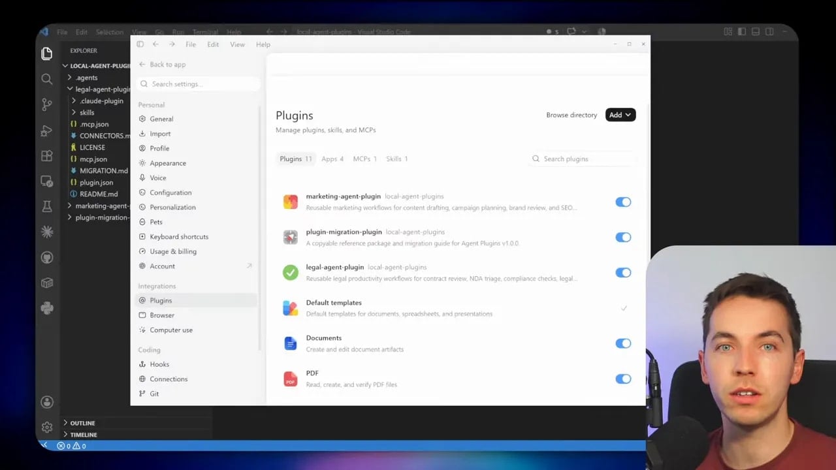Switch to the Skills 1 tab

point(397,159)
